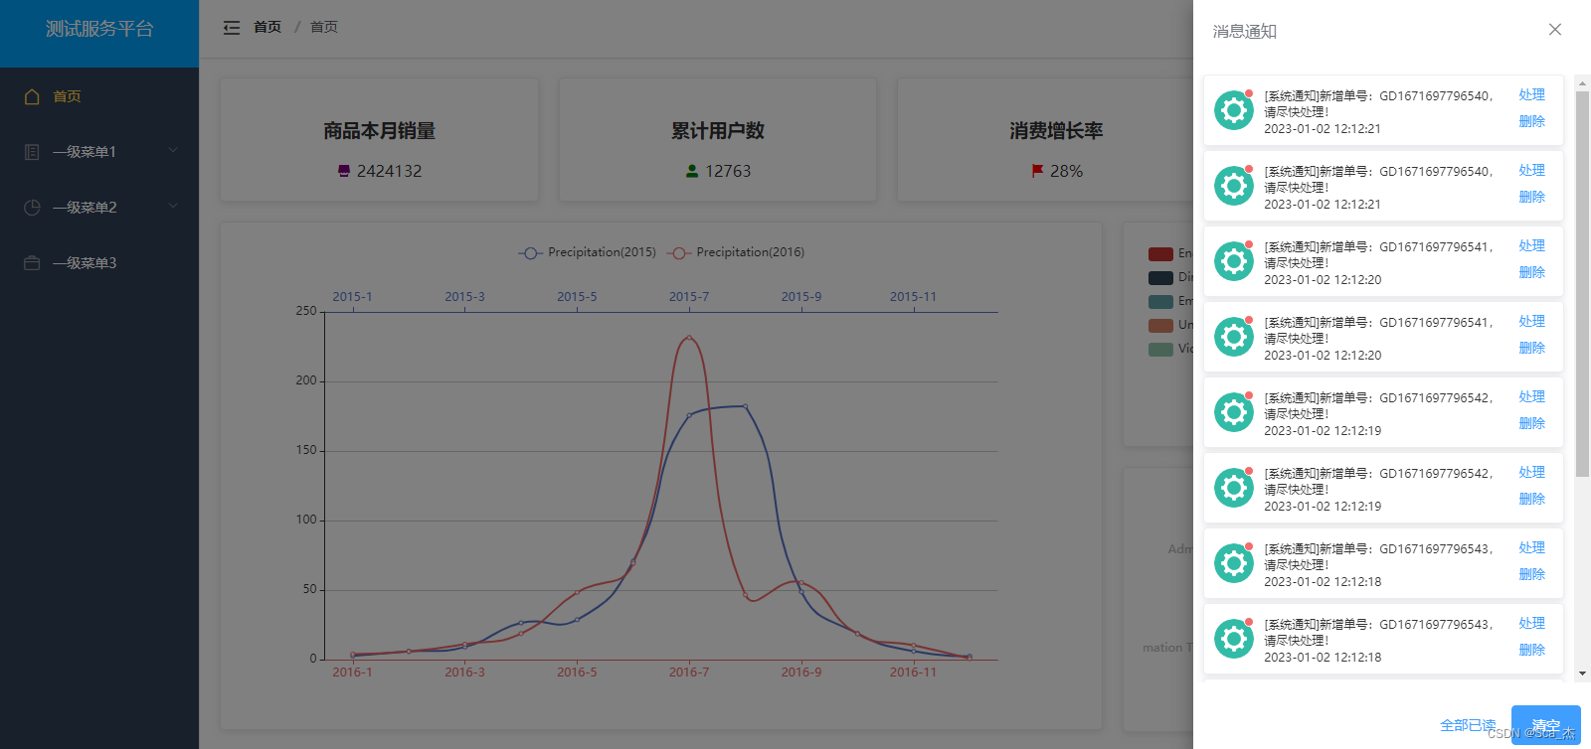Viewport: 1591px width, 749px height.
Task: Click 删除 on the first GD1671697796542 notification
Action: tap(1531, 423)
